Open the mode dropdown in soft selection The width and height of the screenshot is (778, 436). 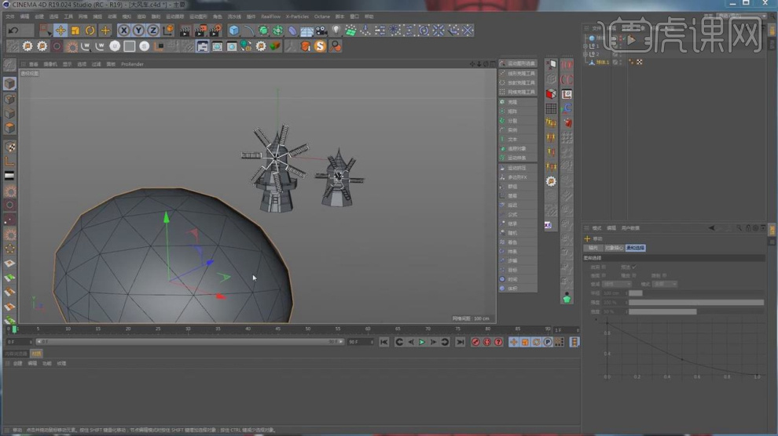click(x=665, y=284)
